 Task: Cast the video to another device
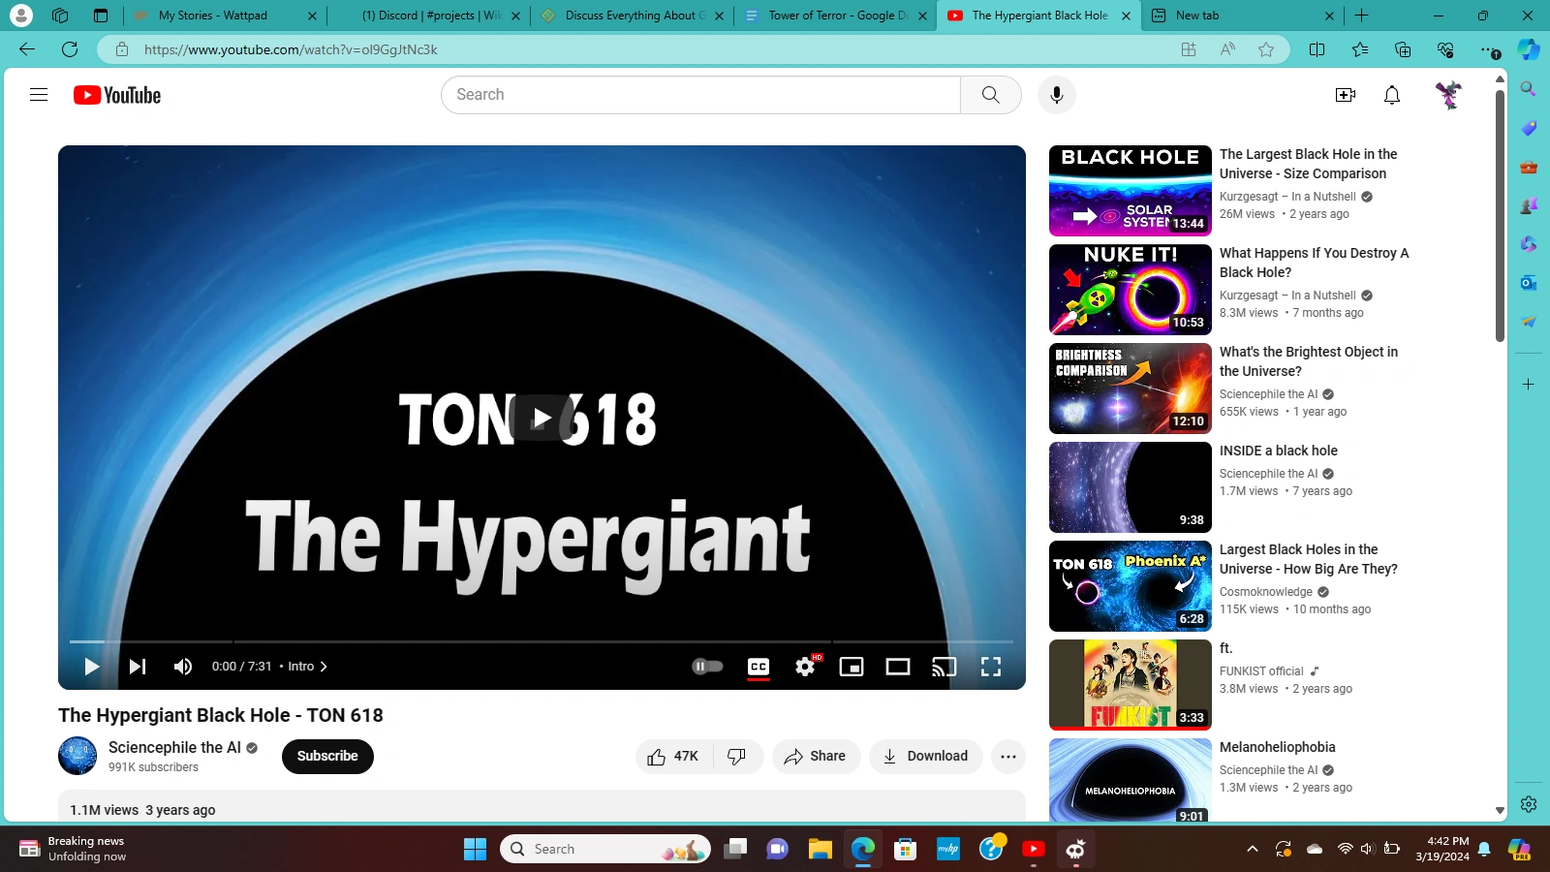point(945,666)
